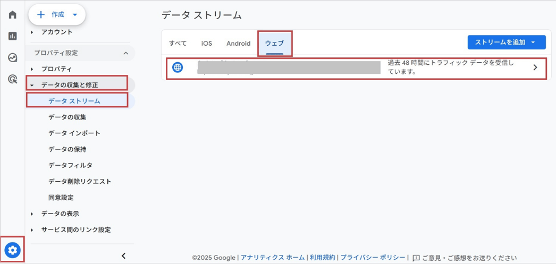Open the ストリームを追加 dropdown button
The image size is (556, 264).
[507, 42]
